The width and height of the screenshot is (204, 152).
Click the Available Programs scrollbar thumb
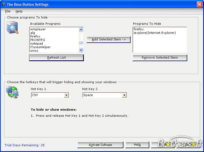(x=81, y=43)
